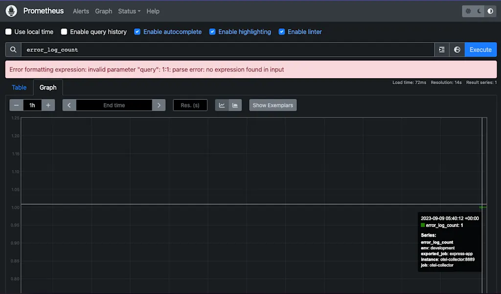
Task: Click tooltip timestamp 2023-09-09 05:40:12
Action: point(450,219)
